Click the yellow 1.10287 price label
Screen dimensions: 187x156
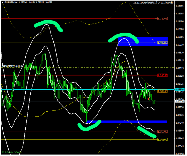coord(163,43)
